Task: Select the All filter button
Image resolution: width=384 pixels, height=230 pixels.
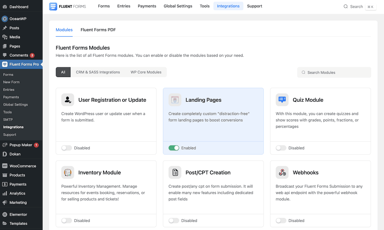Action: (63, 72)
